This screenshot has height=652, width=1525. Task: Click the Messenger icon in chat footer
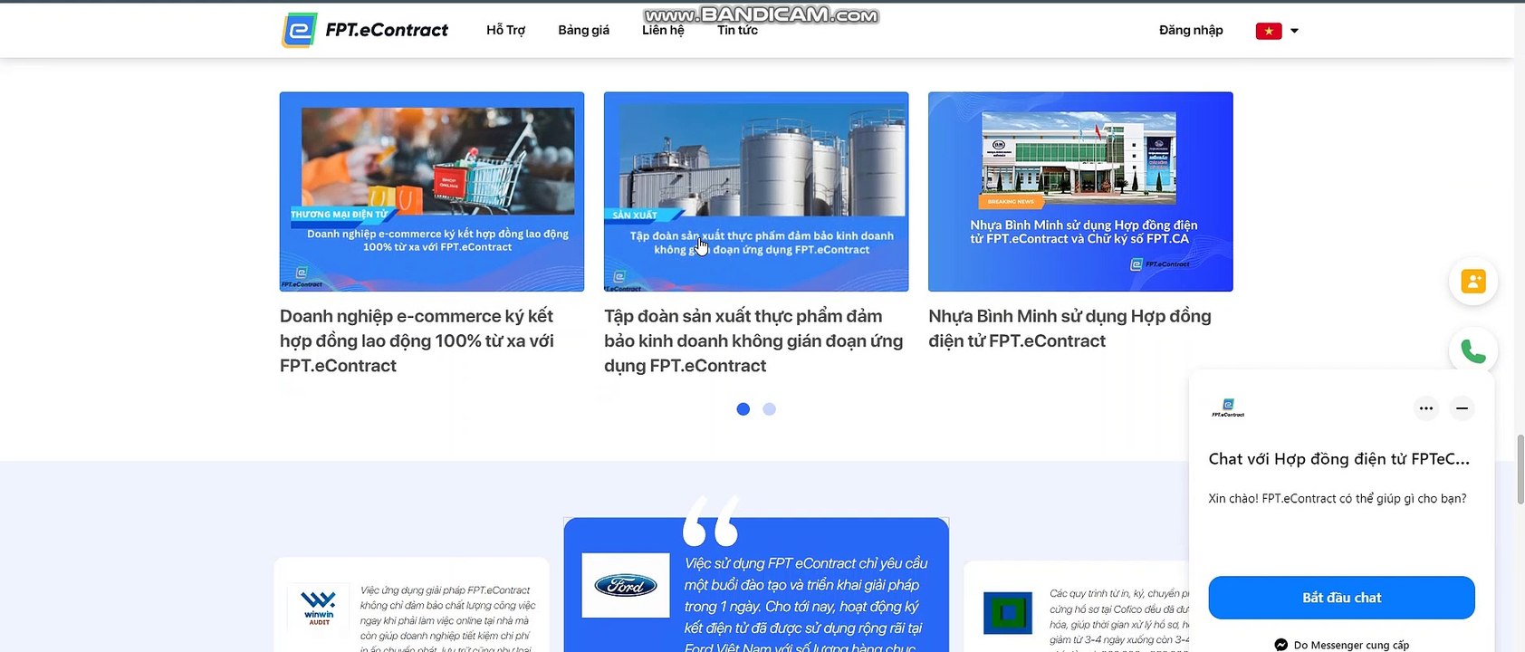tap(1280, 645)
